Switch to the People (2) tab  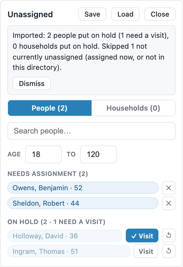pyautogui.click(x=50, y=108)
